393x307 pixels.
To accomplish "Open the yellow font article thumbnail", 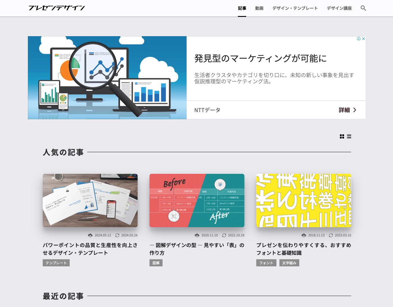I will click(x=303, y=201).
